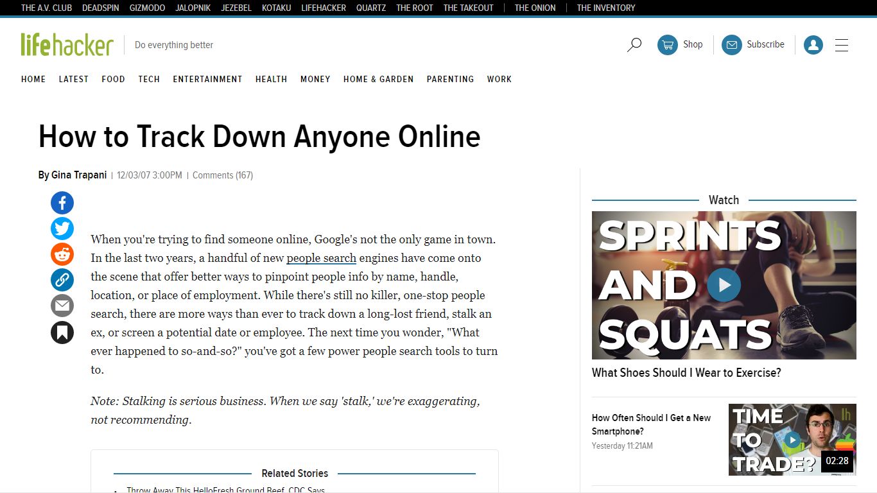This screenshot has height=493, width=877.
Task: Visit THE ONION network link
Action: [x=535, y=8]
